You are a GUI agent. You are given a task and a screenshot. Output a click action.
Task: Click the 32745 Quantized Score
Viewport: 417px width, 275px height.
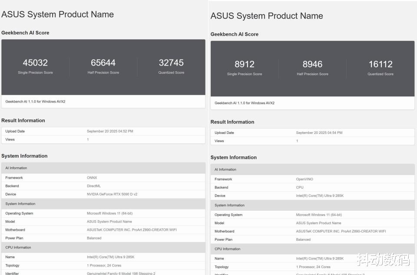pos(171,63)
